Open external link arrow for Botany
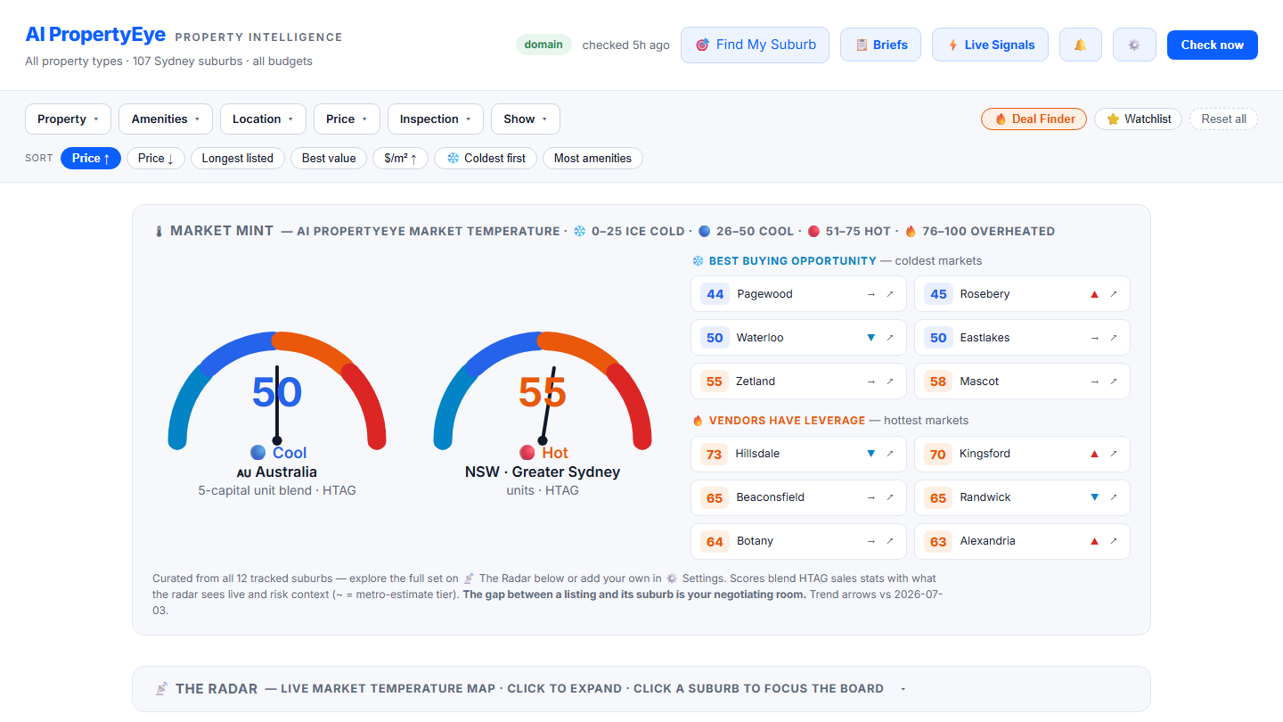The width and height of the screenshot is (1283, 722). [x=889, y=541]
